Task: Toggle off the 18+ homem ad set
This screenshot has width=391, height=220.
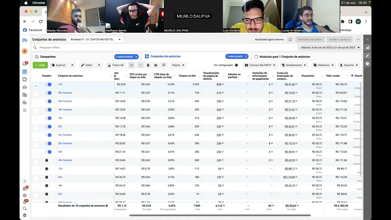Action: [x=48, y=110]
